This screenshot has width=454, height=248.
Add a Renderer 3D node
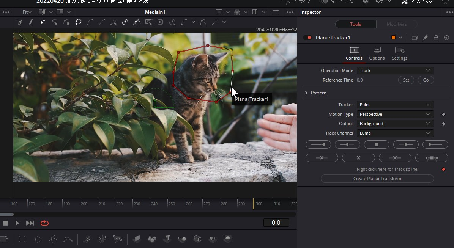tap(228, 239)
